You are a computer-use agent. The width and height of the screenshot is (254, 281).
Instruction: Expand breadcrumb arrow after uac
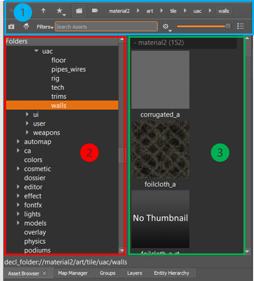[x=210, y=11]
